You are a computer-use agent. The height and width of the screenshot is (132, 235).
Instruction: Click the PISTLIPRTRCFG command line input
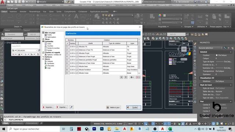click(x=100, y=120)
